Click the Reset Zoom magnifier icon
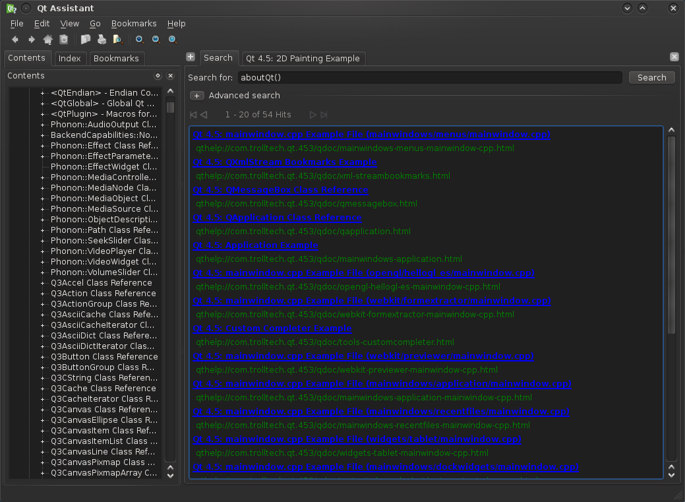This screenshot has height=502, width=685. tap(173, 40)
